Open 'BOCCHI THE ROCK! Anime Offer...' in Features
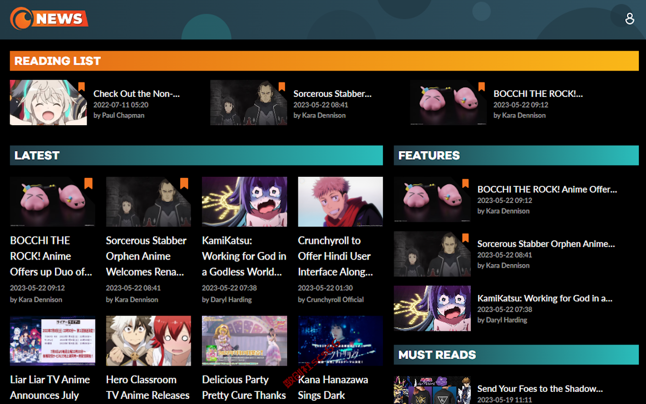 click(x=547, y=189)
